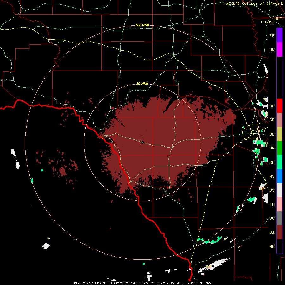Viewport: 285px width, 285px height.
Task: Click the BD legend label
Action: 272,134
